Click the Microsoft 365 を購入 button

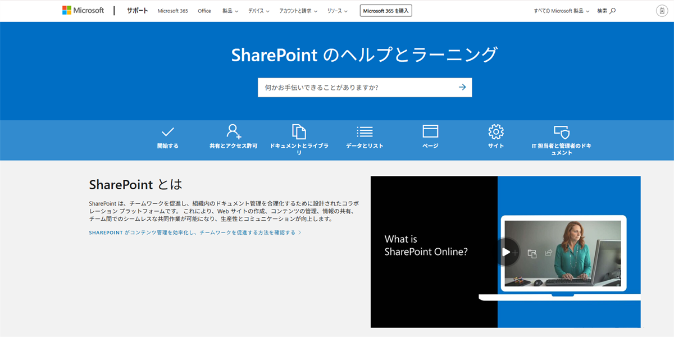[x=386, y=11]
